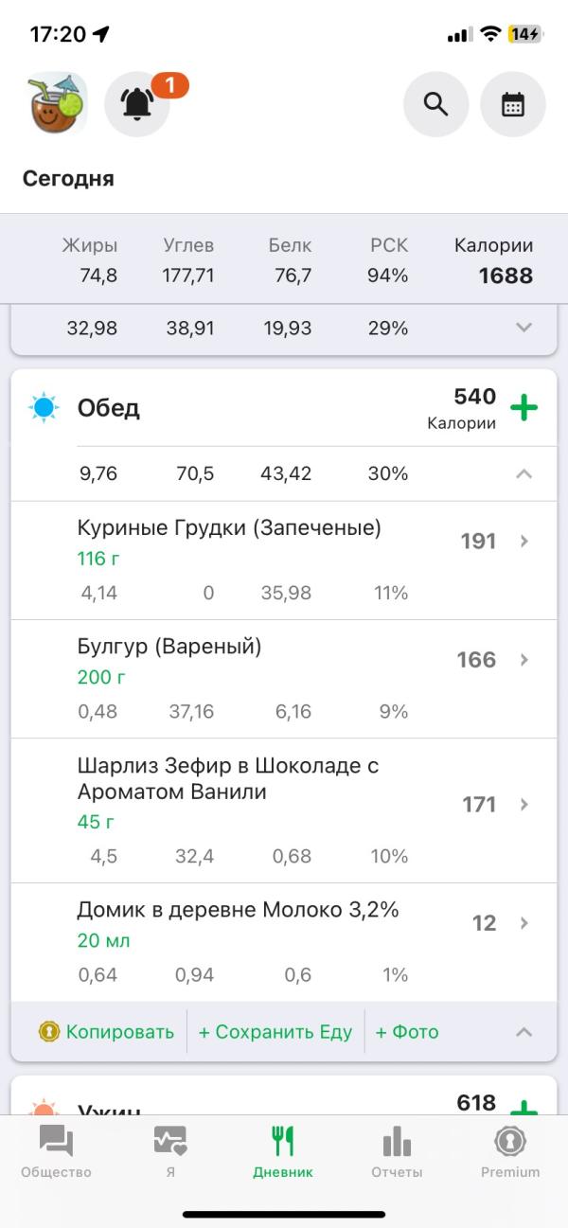Open Булгур (Вареный) food details arrow
Screen dimensions: 568x1228
(x=524, y=660)
